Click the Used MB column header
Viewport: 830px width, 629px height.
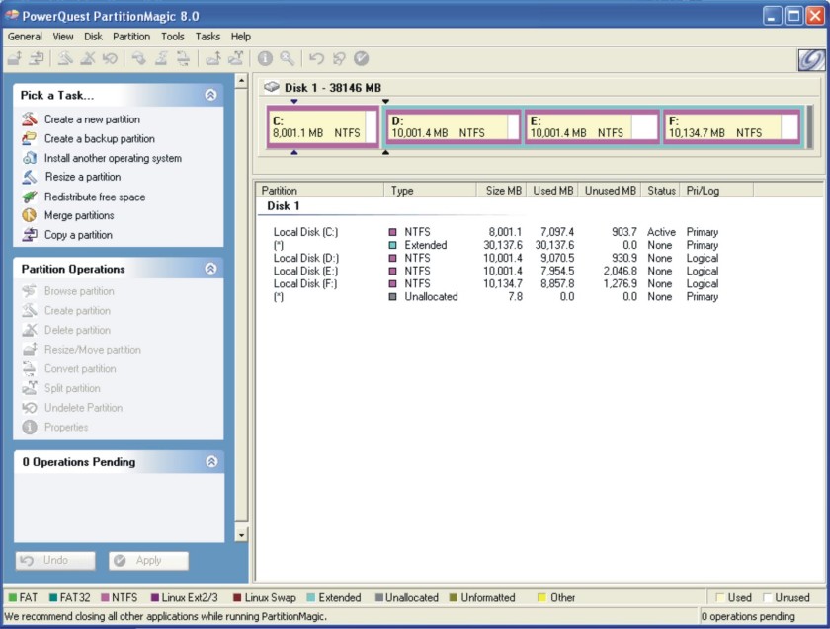click(552, 191)
